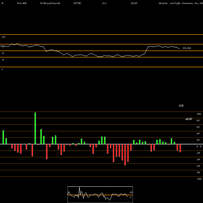Image resolution: width=203 pixels, height=203 pixels.
Task: Click the 'SI(TM)' header label
Action: point(77,3)
